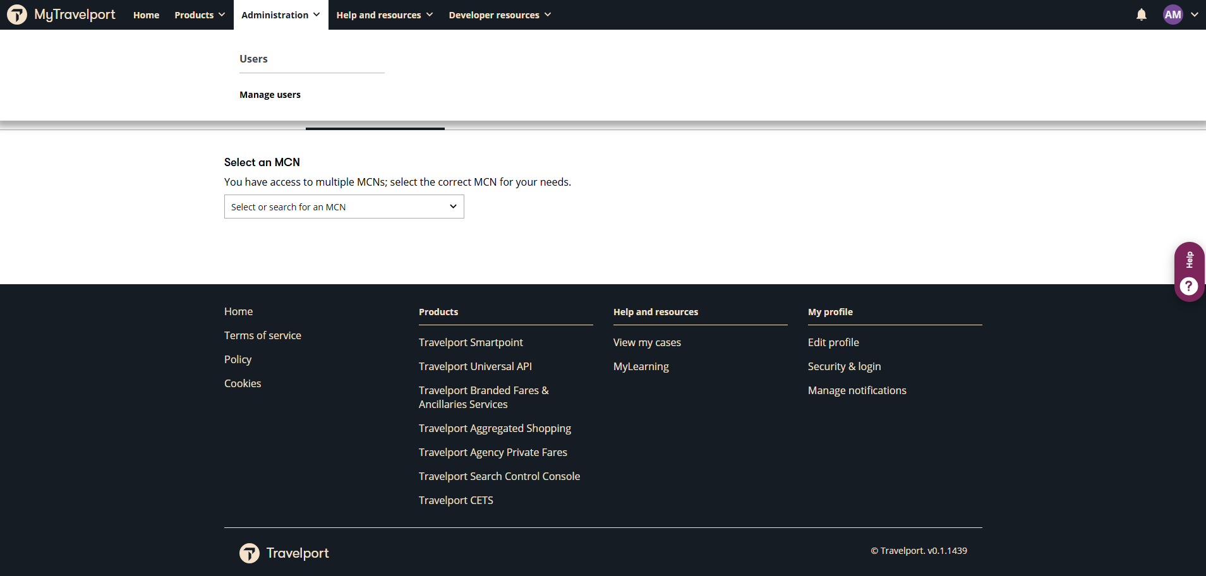Image resolution: width=1206 pixels, height=576 pixels.
Task: Open the Products navigation menu
Action: 200,15
